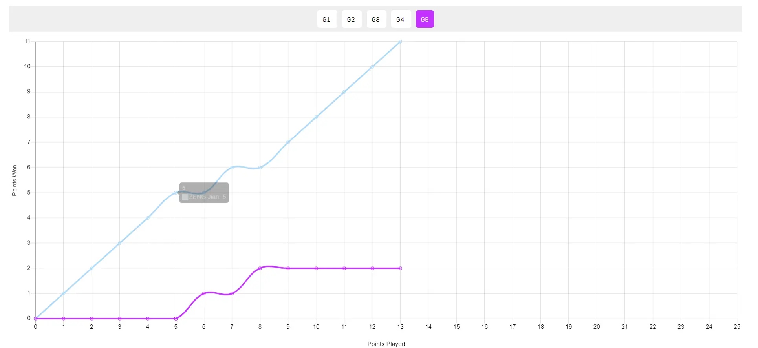
Task: Select blue data point at 10 points played
Action: (x=316, y=117)
